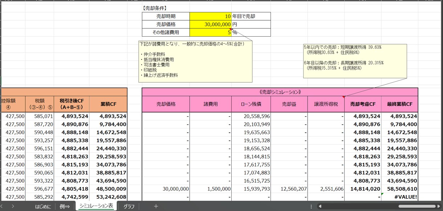
Task: Click the 売却益 column header
Action: pos(289,104)
